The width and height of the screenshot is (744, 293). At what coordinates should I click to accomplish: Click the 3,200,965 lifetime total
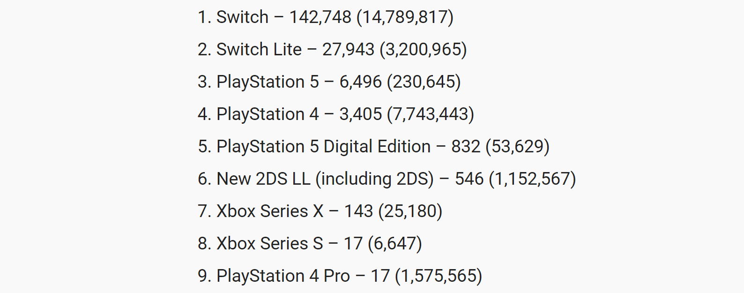coord(423,50)
